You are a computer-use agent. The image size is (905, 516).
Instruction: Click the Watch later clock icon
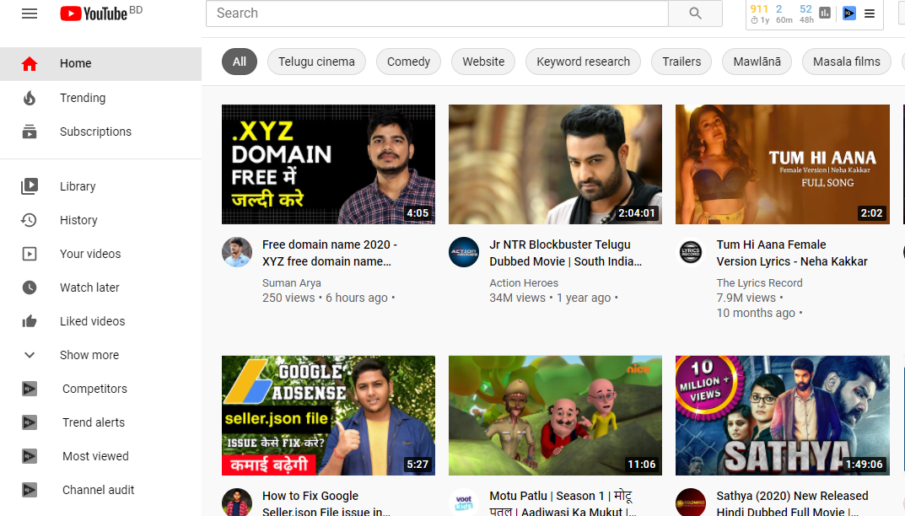pos(30,288)
